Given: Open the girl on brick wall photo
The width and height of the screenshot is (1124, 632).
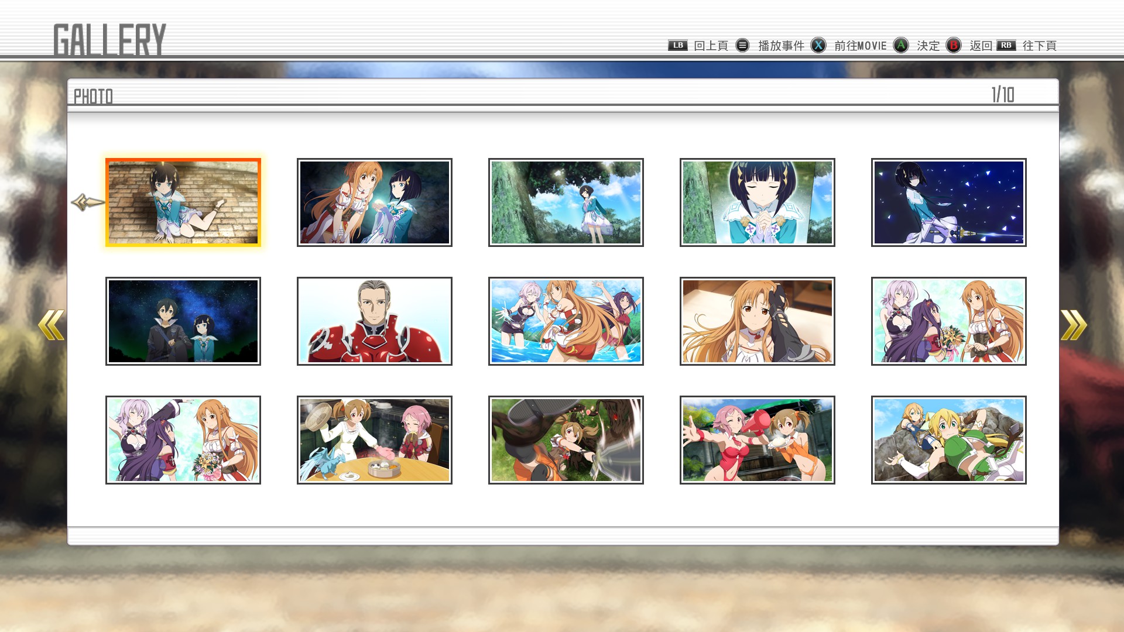Looking at the screenshot, I should (183, 202).
